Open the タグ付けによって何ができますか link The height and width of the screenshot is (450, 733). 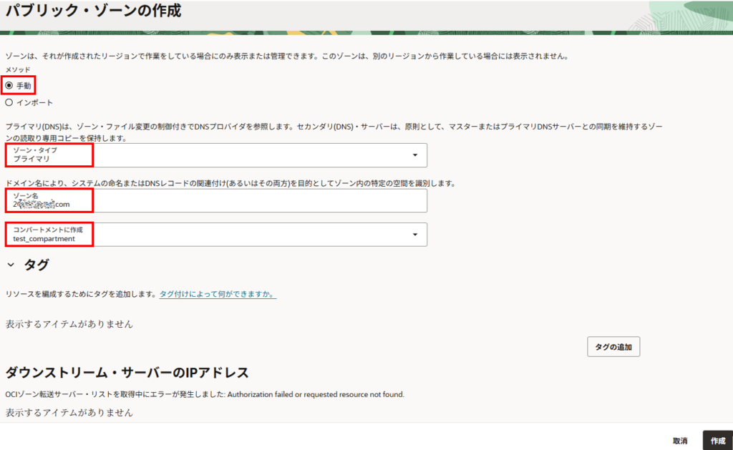pos(218,294)
